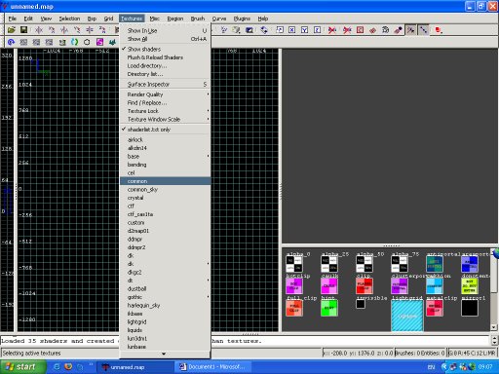Click the teal icon ending second toolbar
This screenshot has width=499, height=374.
(x=112, y=42)
